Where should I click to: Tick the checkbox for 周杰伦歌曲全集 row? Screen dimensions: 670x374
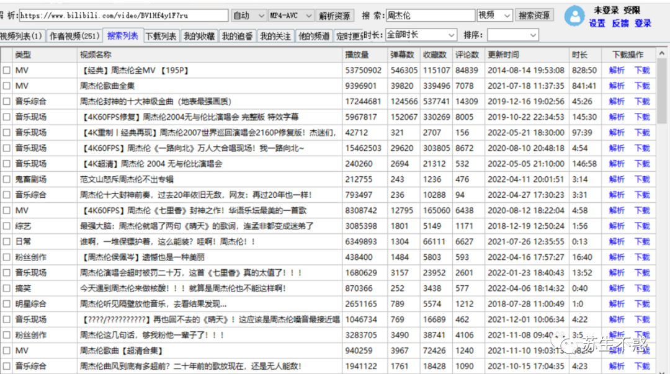pos(6,86)
